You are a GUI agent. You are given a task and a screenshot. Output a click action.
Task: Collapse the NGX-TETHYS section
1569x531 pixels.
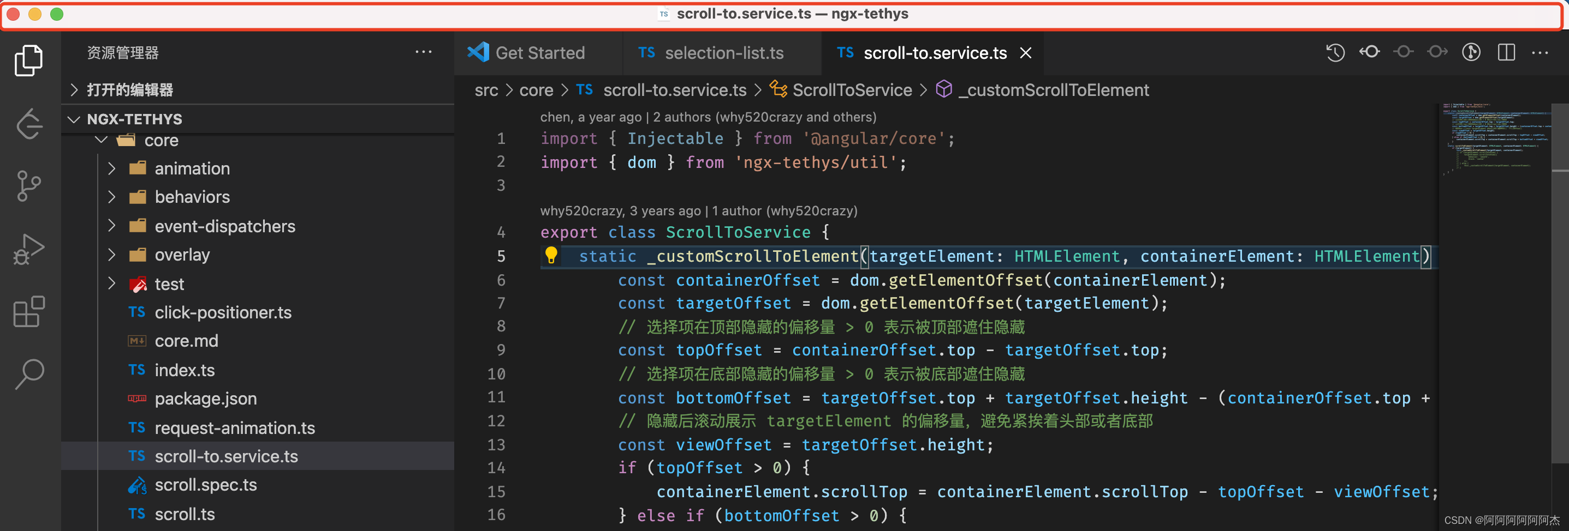pos(259,119)
